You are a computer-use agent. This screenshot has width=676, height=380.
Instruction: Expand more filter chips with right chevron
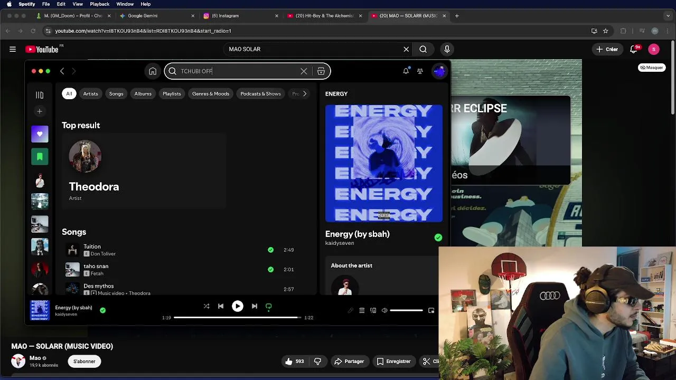(304, 93)
